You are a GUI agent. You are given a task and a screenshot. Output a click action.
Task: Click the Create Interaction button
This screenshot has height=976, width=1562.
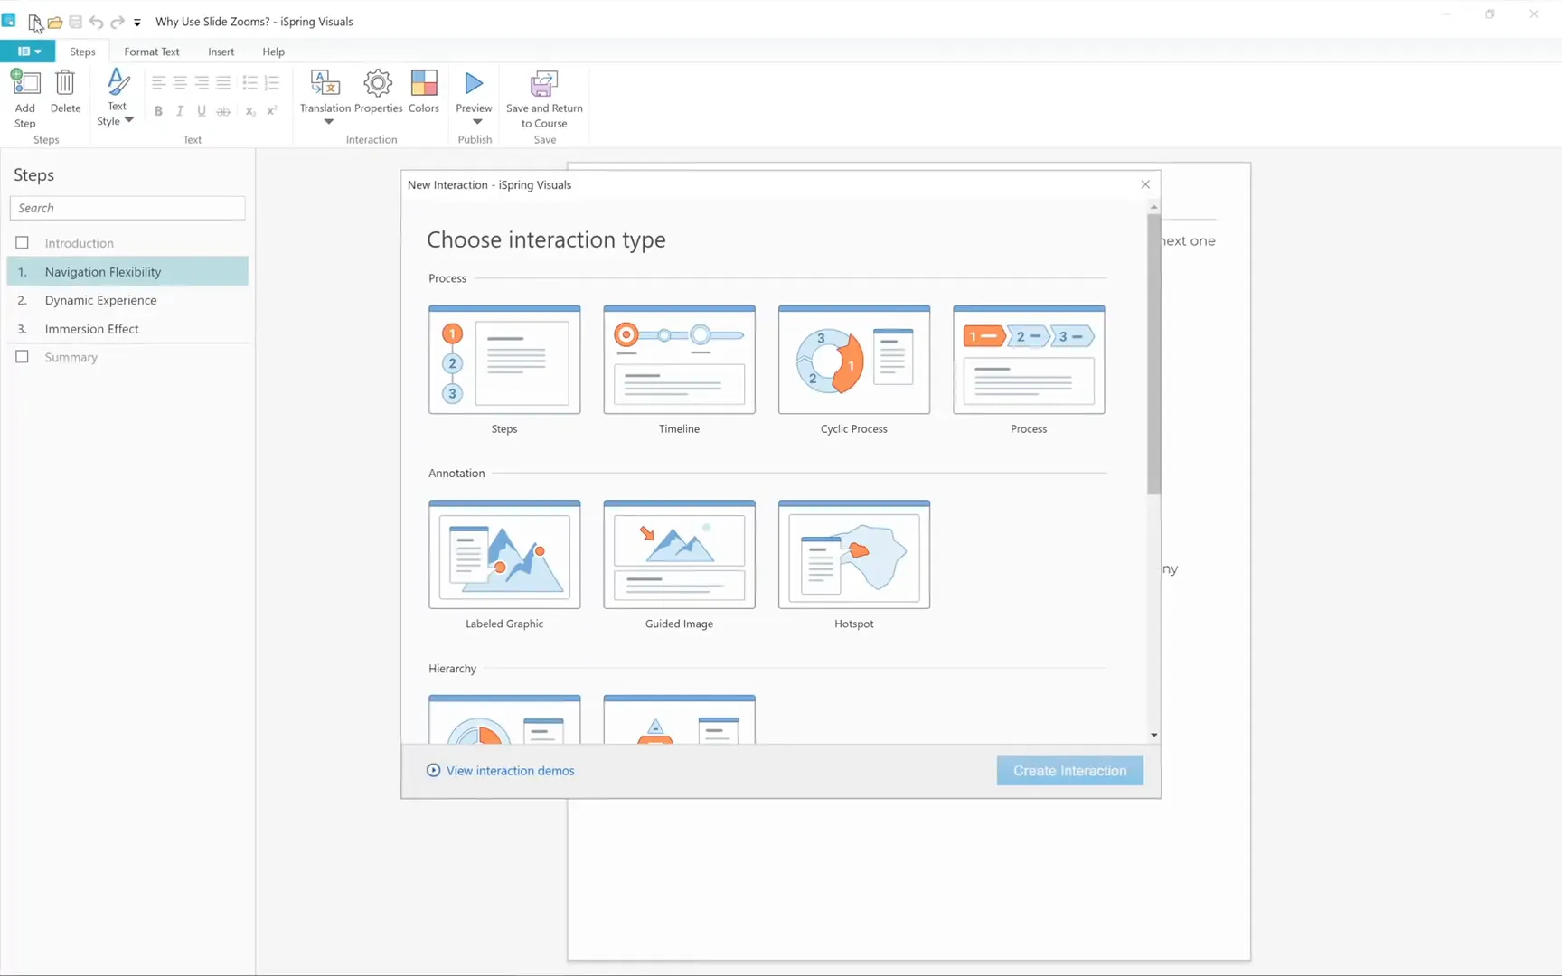[x=1069, y=771]
